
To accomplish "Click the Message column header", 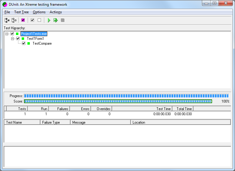I will click(x=100, y=122).
